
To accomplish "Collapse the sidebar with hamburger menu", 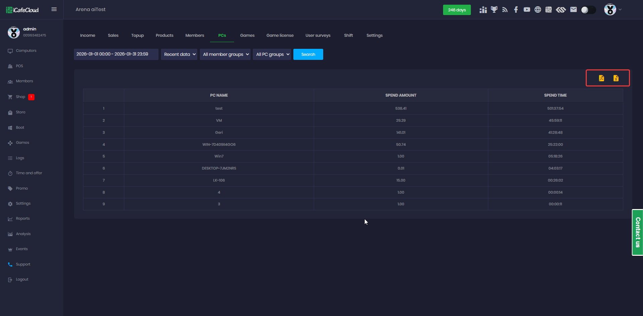I will point(54,9).
